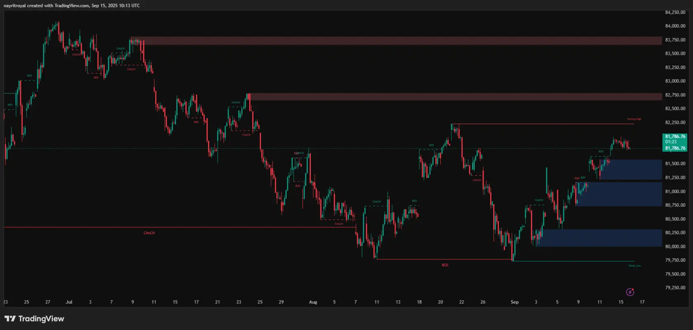Click the current price label 81,786.76

pos(675,142)
